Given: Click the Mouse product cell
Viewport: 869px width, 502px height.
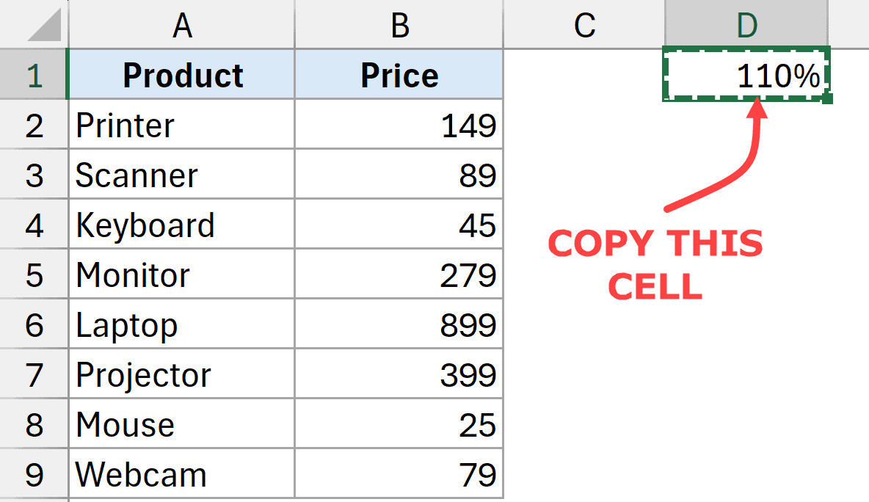Looking at the screenshot, I should click(182, 425).
